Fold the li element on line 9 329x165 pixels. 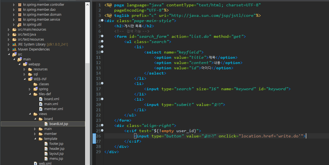pyautogui.click(x=102, y=46)
